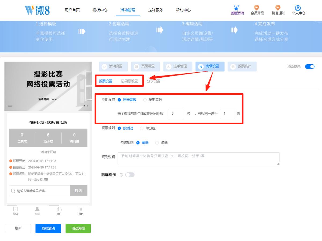The image size is (322, 241).
Task: Switch to the 页面设置 tab
Action: pos(145,66)
